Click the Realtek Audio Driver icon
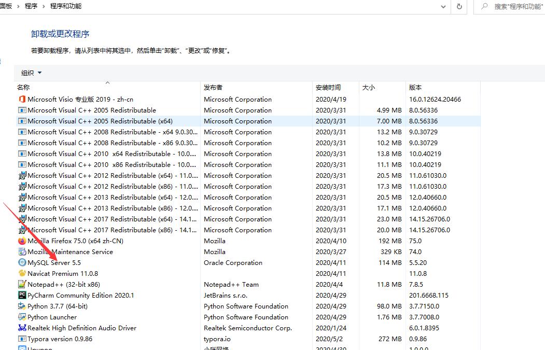This screenshot has width=545, height=350. (22, 328)
